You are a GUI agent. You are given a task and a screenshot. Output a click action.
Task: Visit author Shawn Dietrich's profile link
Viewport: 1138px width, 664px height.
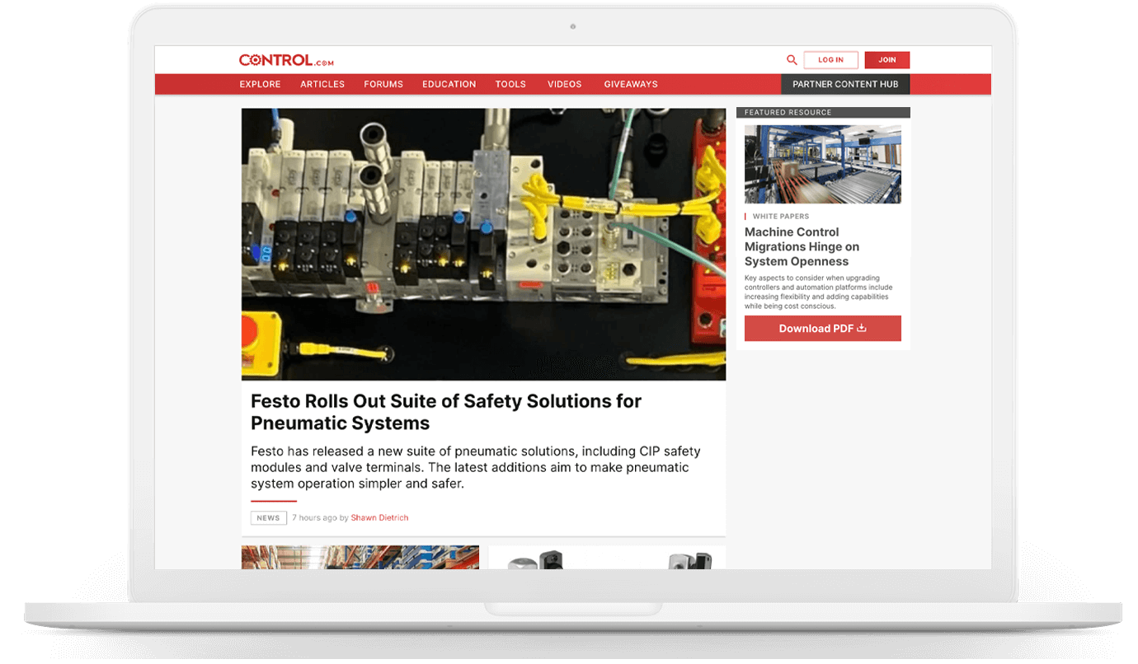(379, 518)
